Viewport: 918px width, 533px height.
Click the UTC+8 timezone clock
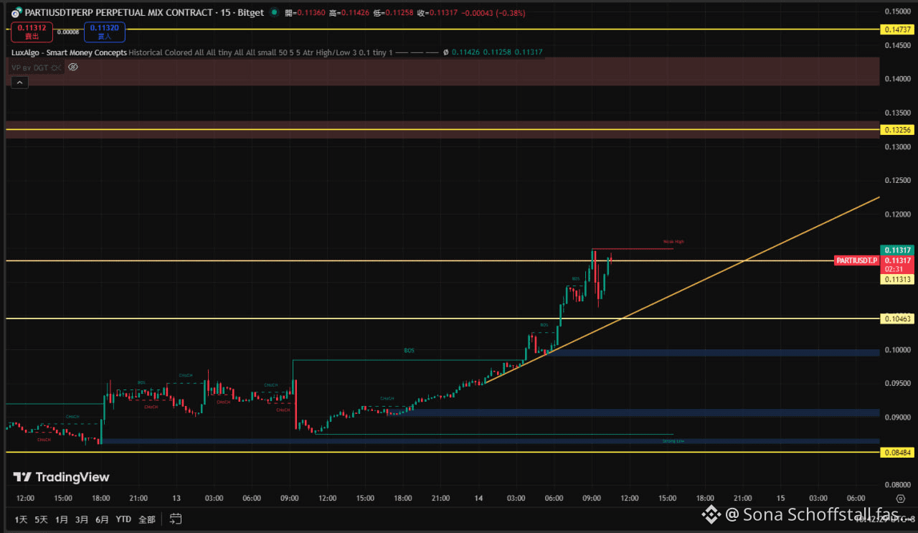888,519
